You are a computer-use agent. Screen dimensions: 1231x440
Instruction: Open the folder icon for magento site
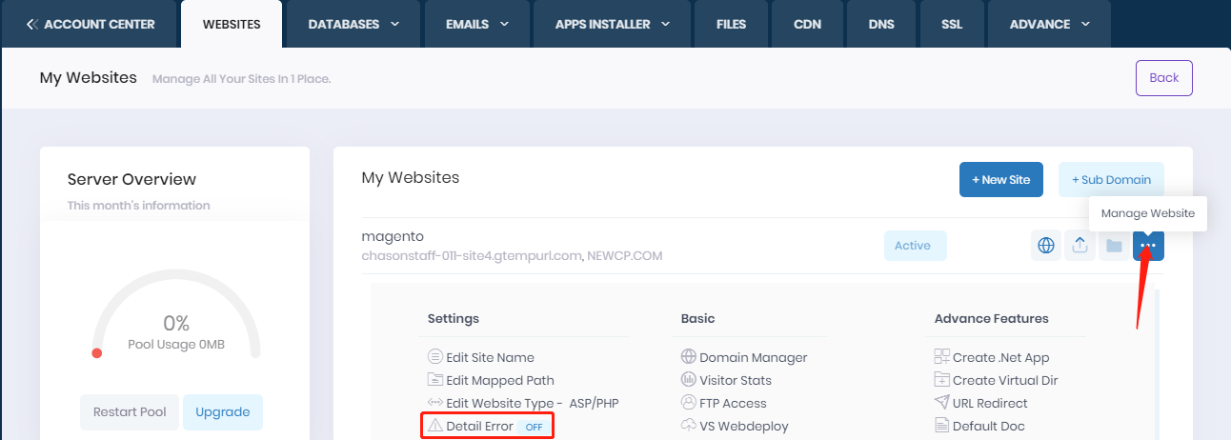click(1113, 246)
